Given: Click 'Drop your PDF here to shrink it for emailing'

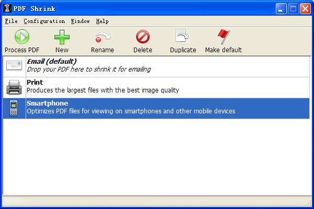Looking at the screenshot, I should click(x=89, y=69).
